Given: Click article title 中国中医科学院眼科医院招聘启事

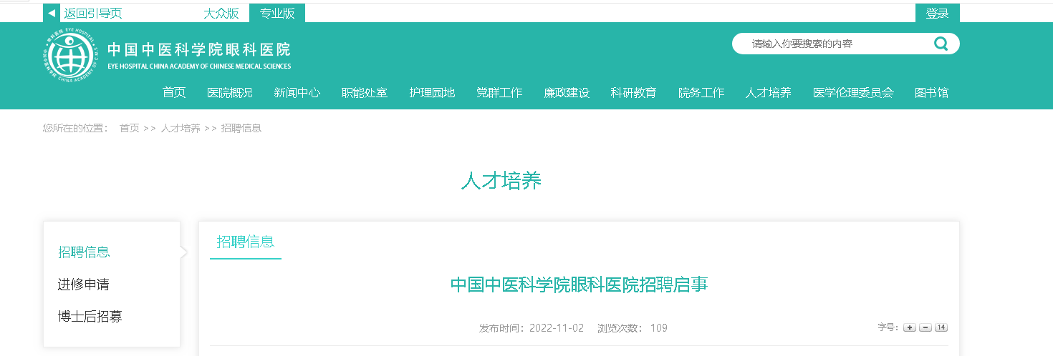Looking at the screenshot, I should pos(579,285).
